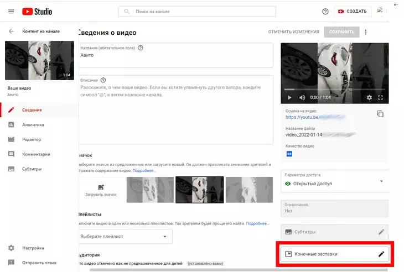
Task: Play the video preview
Action: pyautogui.click(x=289, y=98)
